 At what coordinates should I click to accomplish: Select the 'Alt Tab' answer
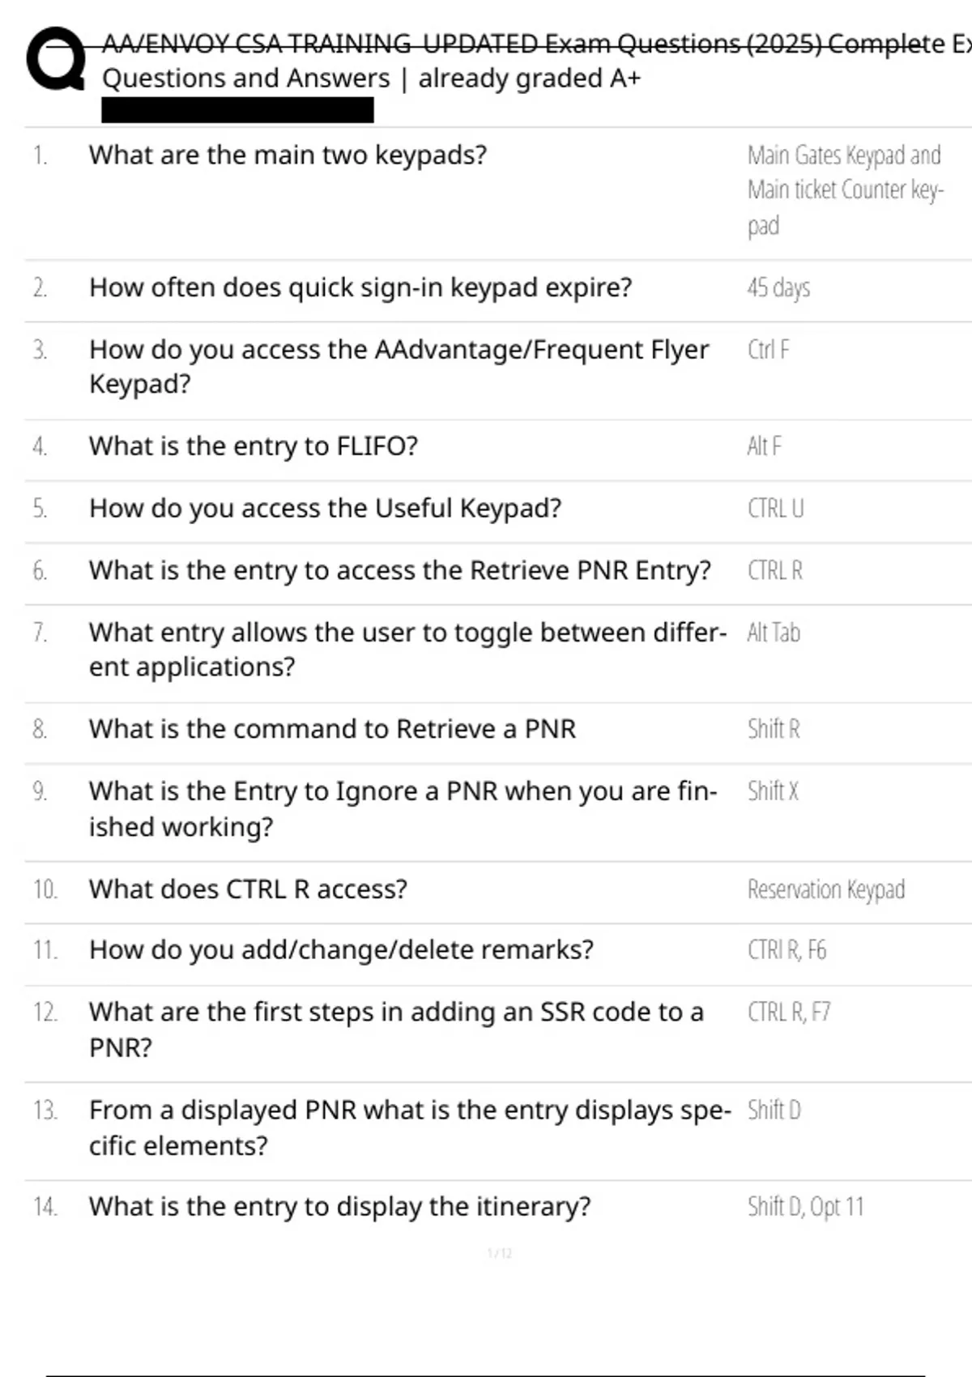(774, 633)
